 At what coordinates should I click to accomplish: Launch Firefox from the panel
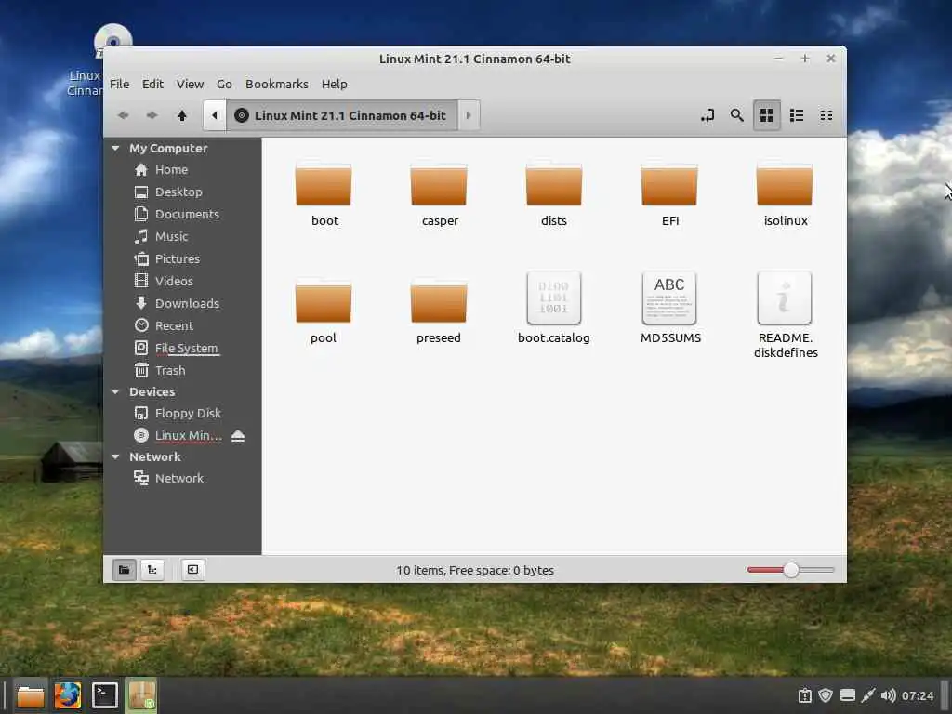click(x=67, y=695)
